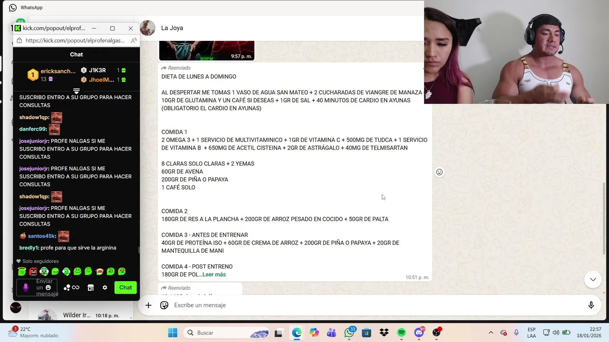Open the Kick shop storefront icon
The height and width of the screenshot is (342, 609).
(x=90, y=287)
